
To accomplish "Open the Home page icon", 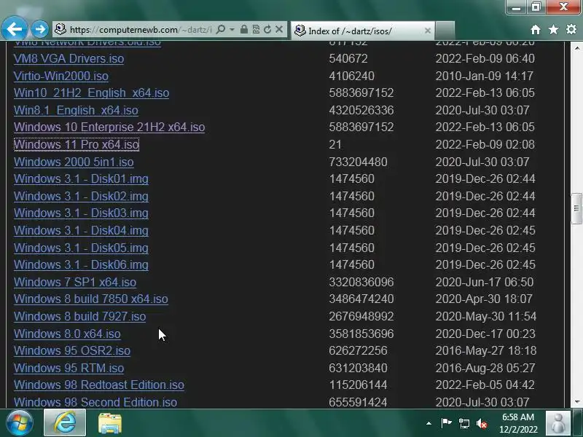I will (536, 30).
